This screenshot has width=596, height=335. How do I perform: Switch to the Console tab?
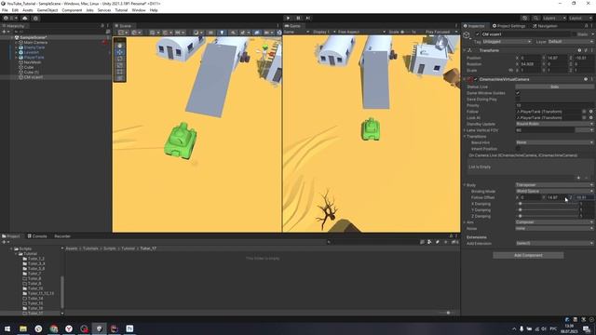[37, 236]
